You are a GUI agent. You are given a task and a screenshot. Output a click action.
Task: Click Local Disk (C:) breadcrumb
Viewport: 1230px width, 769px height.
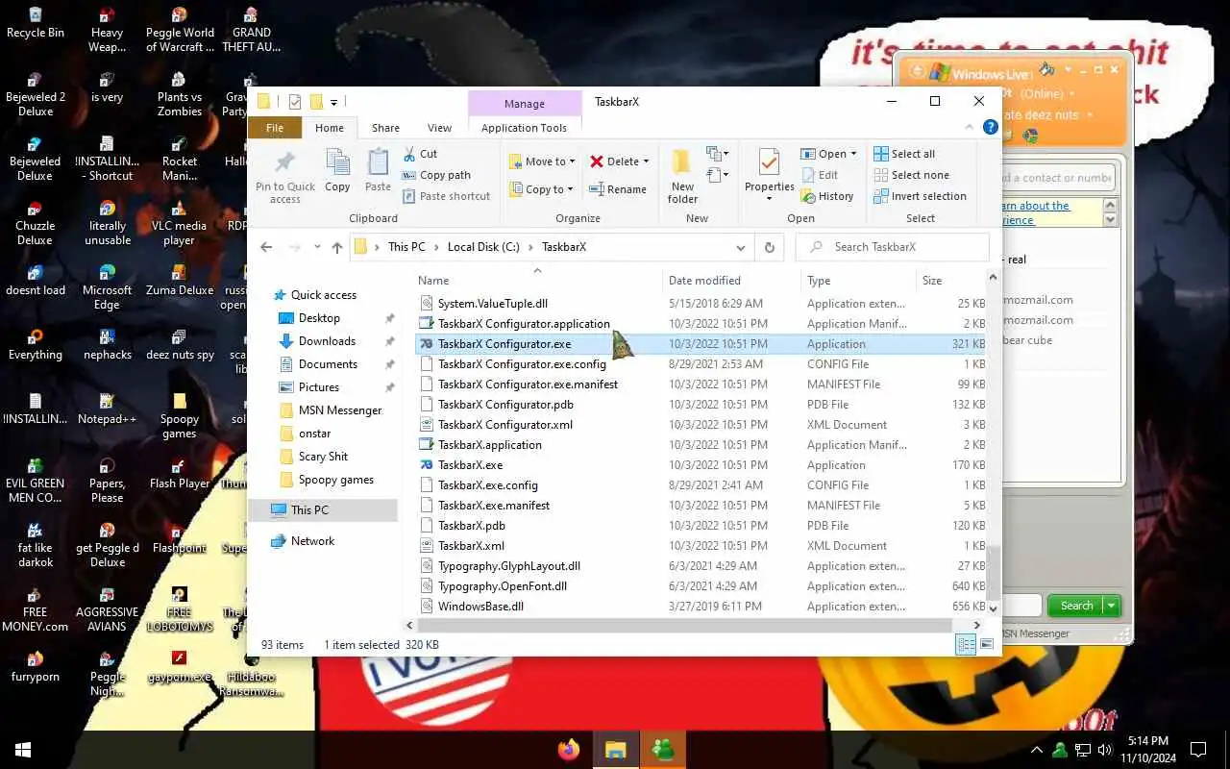(483, 247)
